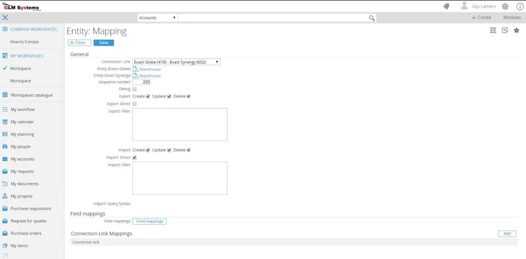The height and width of the screenshot is (259, 526).
Task: Open the settings gear icon
Action: [505, 7]
